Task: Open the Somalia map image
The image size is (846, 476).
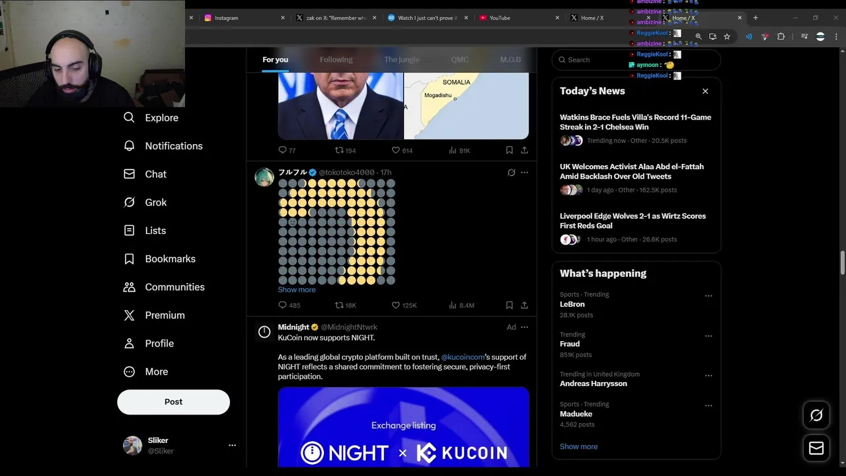Action: [x=466, y=106]
